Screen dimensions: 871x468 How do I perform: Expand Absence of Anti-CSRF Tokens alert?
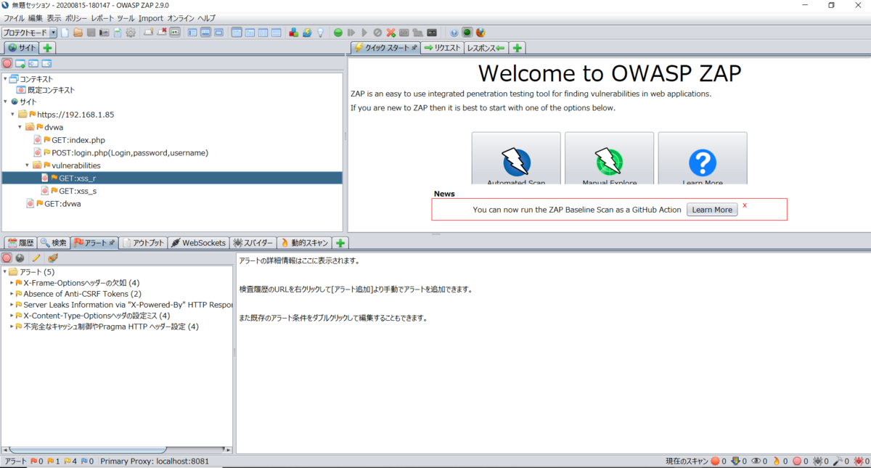[12, 293]
